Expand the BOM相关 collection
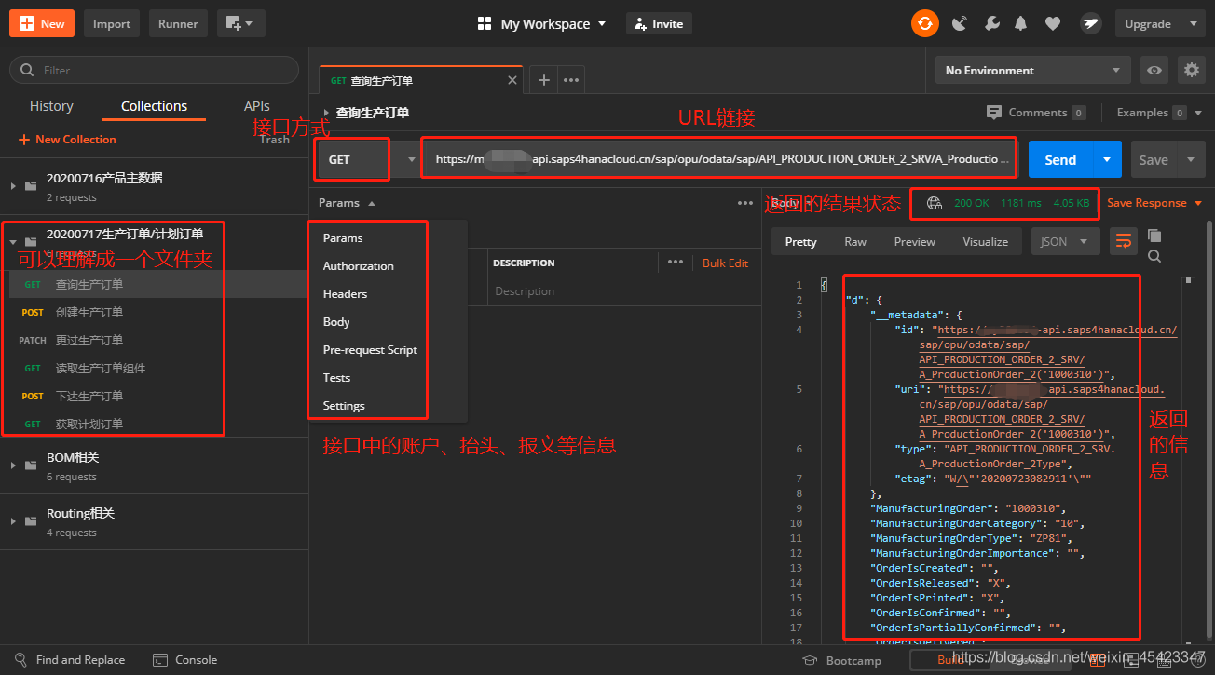The width and height of the screenshot is (1215, 675). pos(13,466)
